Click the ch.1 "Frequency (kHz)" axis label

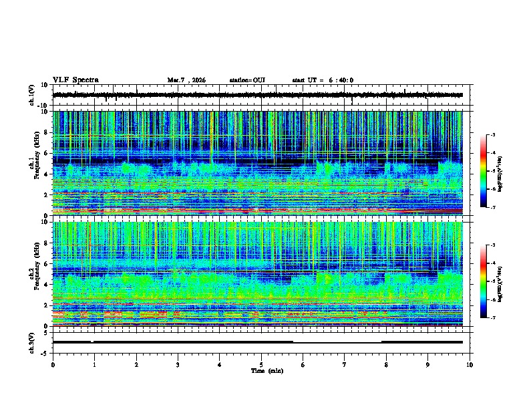point(37,155)
